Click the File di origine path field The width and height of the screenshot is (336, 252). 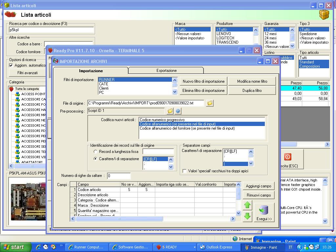pos(146,103)
